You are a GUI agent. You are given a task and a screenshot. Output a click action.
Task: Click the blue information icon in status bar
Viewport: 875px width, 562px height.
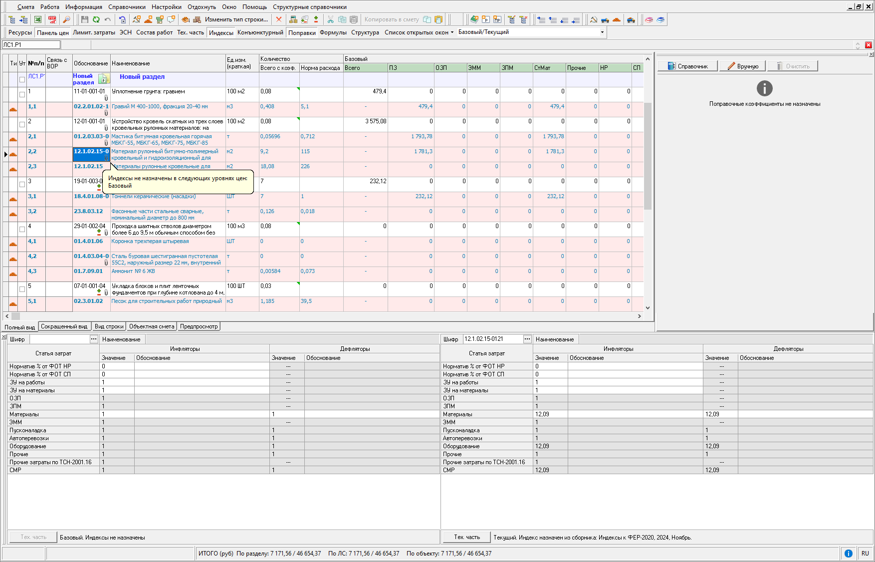[848, 553]
